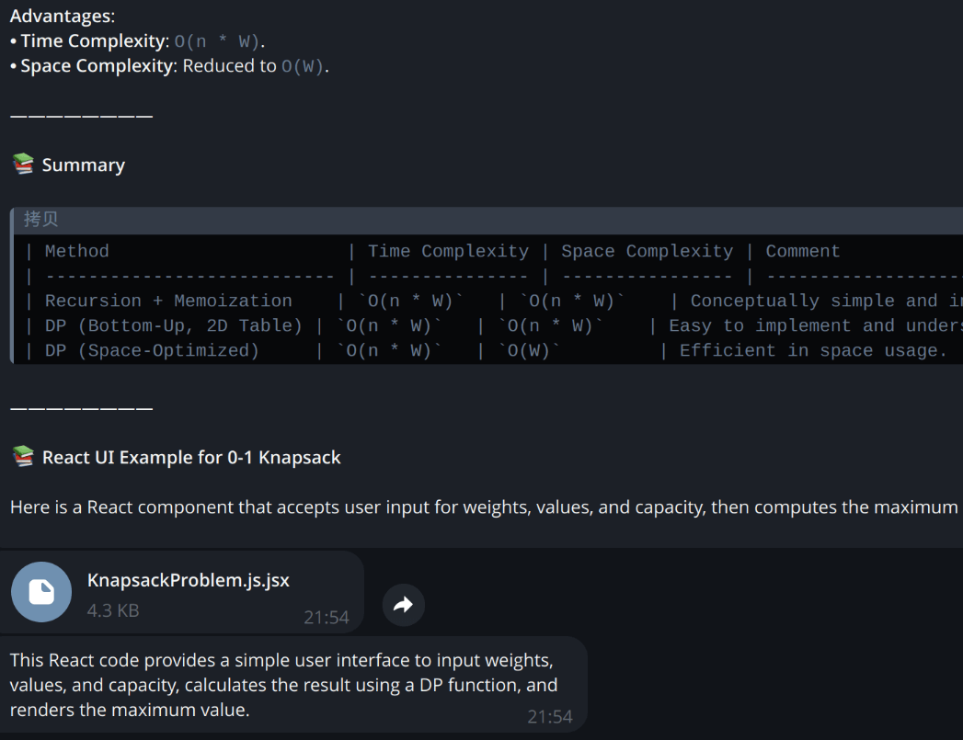Click the Space Complexity column header in table

pos(648,252)
